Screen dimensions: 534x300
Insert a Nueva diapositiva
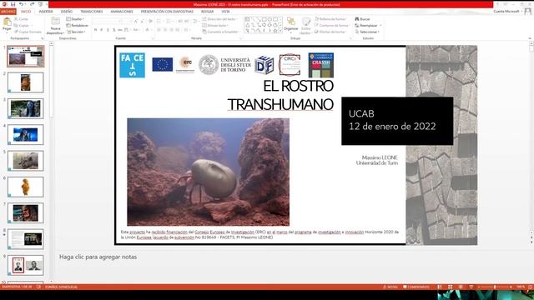point(55,26)
